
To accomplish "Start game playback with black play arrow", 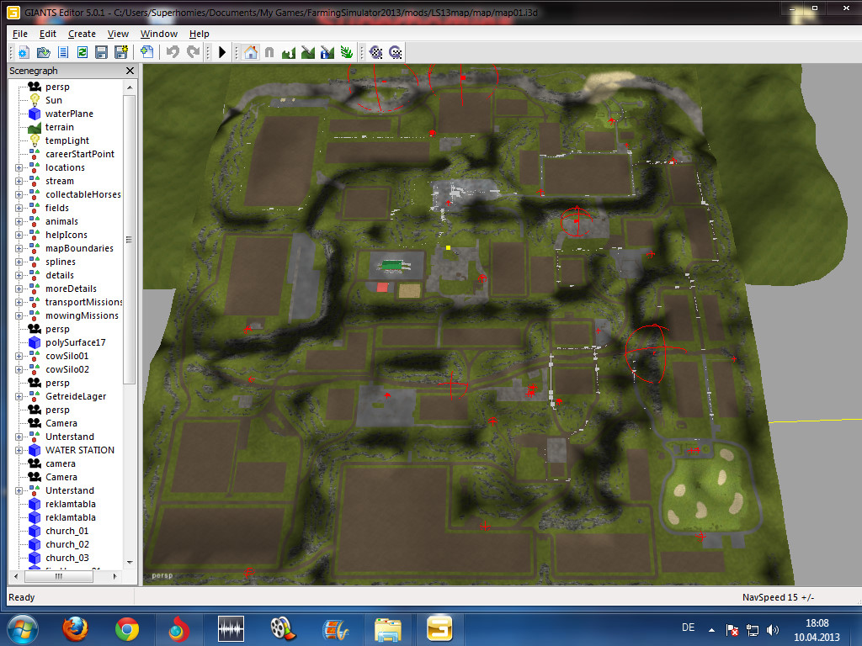I will pyautogui.click(x=222, y=53).
